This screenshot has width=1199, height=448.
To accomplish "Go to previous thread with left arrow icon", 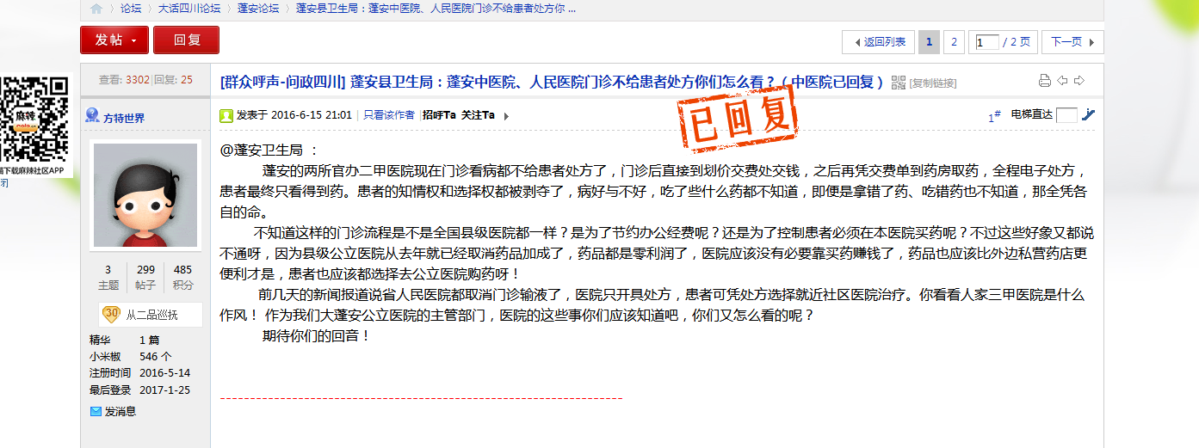I will 1062,81.
